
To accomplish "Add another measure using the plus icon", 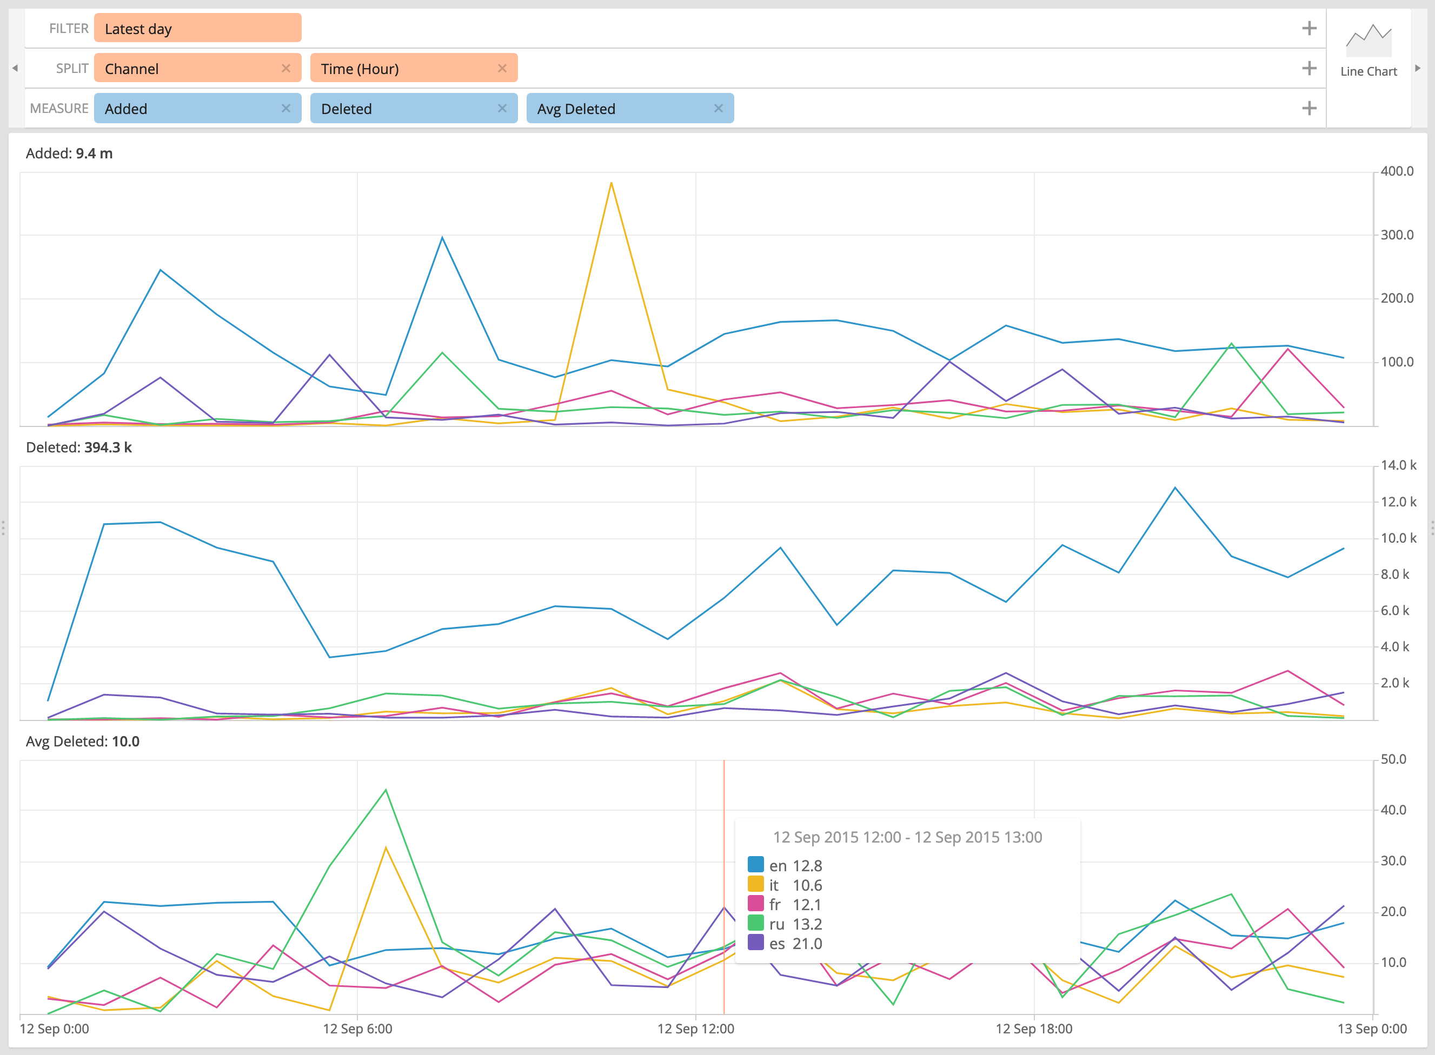I will tap(1309, 108).
